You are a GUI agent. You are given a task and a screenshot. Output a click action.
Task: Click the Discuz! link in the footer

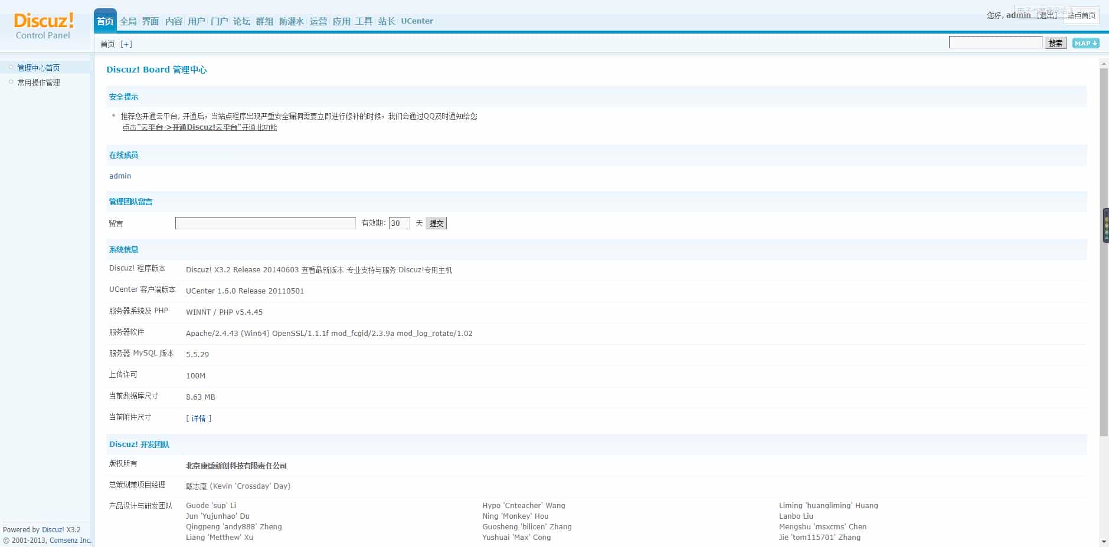[53, 530]
